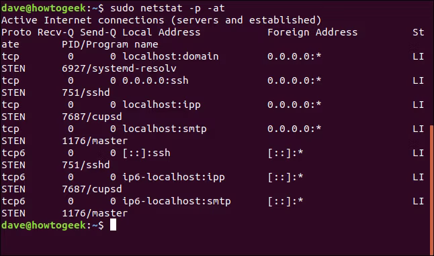Click the localhost:ipp local address

[x=161, y=105]
